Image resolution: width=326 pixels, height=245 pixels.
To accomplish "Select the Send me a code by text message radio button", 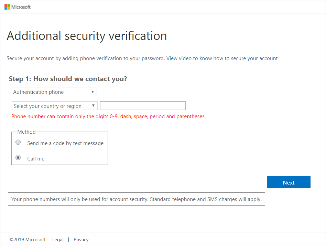I will (18, 142).
